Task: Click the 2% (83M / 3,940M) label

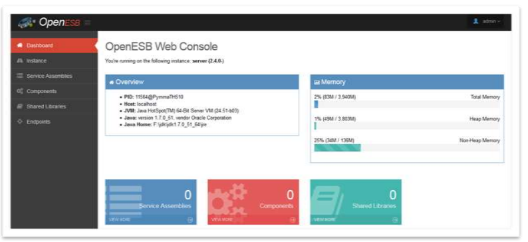Action: click(335, 97)
